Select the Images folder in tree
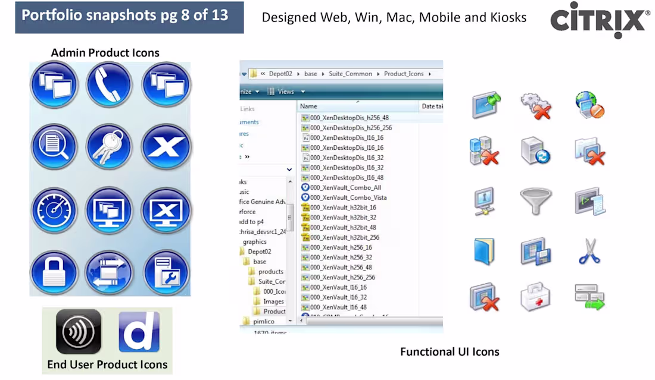Screen dimensions: 655x380 (269, 302)
